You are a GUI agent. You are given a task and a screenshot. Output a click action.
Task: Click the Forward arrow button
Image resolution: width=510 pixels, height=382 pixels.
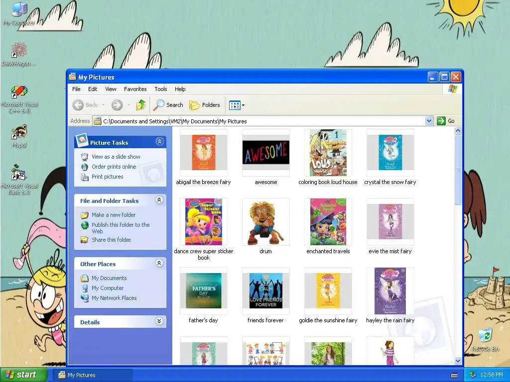[117, 105]
